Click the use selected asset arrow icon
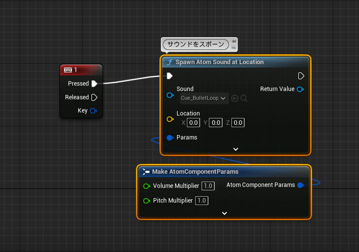The width and height of the screenshot is (359, 252). [235, 98]
